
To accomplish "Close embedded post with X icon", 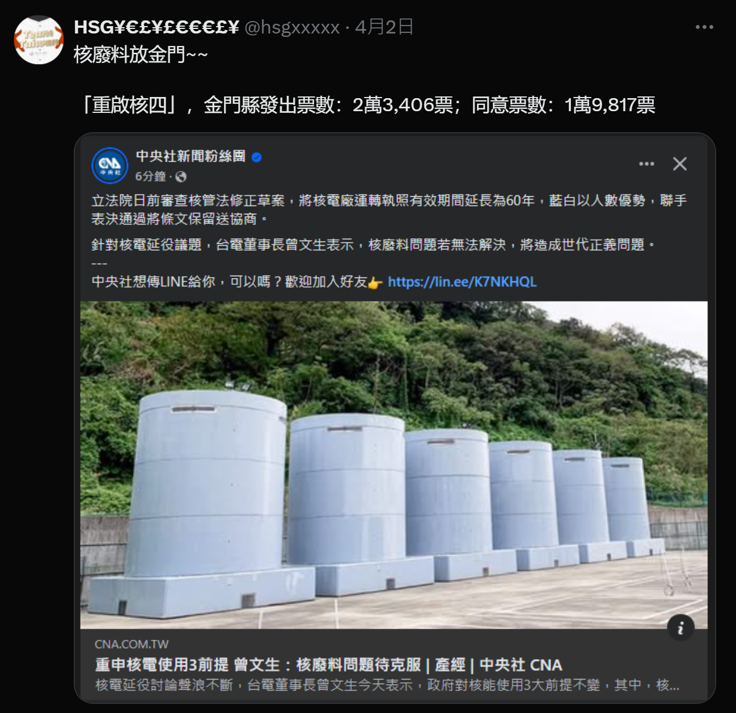I will [x=680, y=164].
